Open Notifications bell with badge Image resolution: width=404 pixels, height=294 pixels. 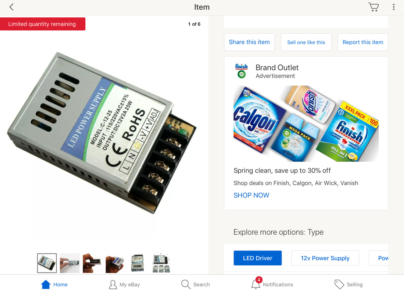pos(256,284)
